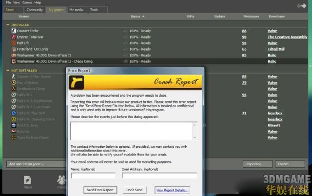Click the double-arrow mini view icon at top right
The image size is (312, 196).
coord(302,6)
